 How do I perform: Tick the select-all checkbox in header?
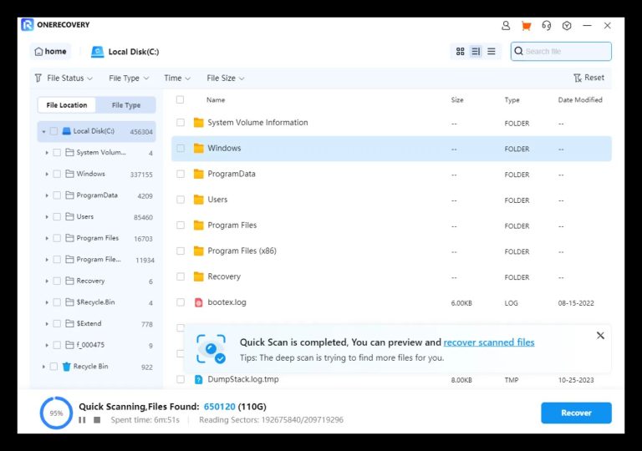(180, 99)
